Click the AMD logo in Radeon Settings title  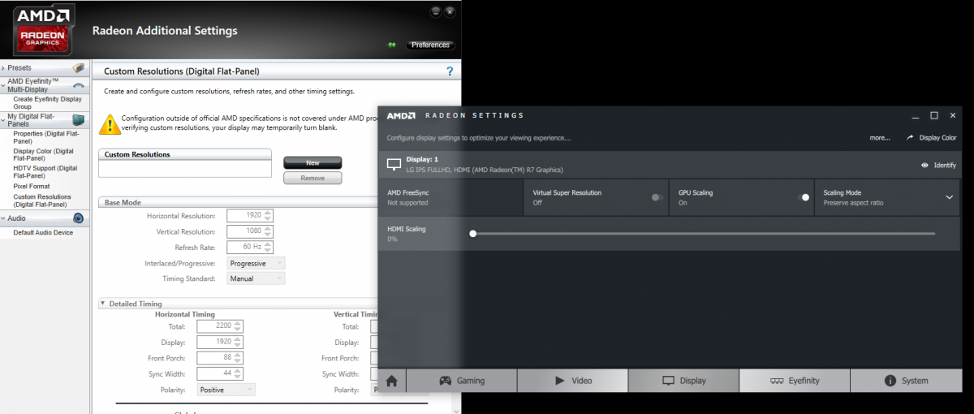pyautogui.click(x=401, y=115)
